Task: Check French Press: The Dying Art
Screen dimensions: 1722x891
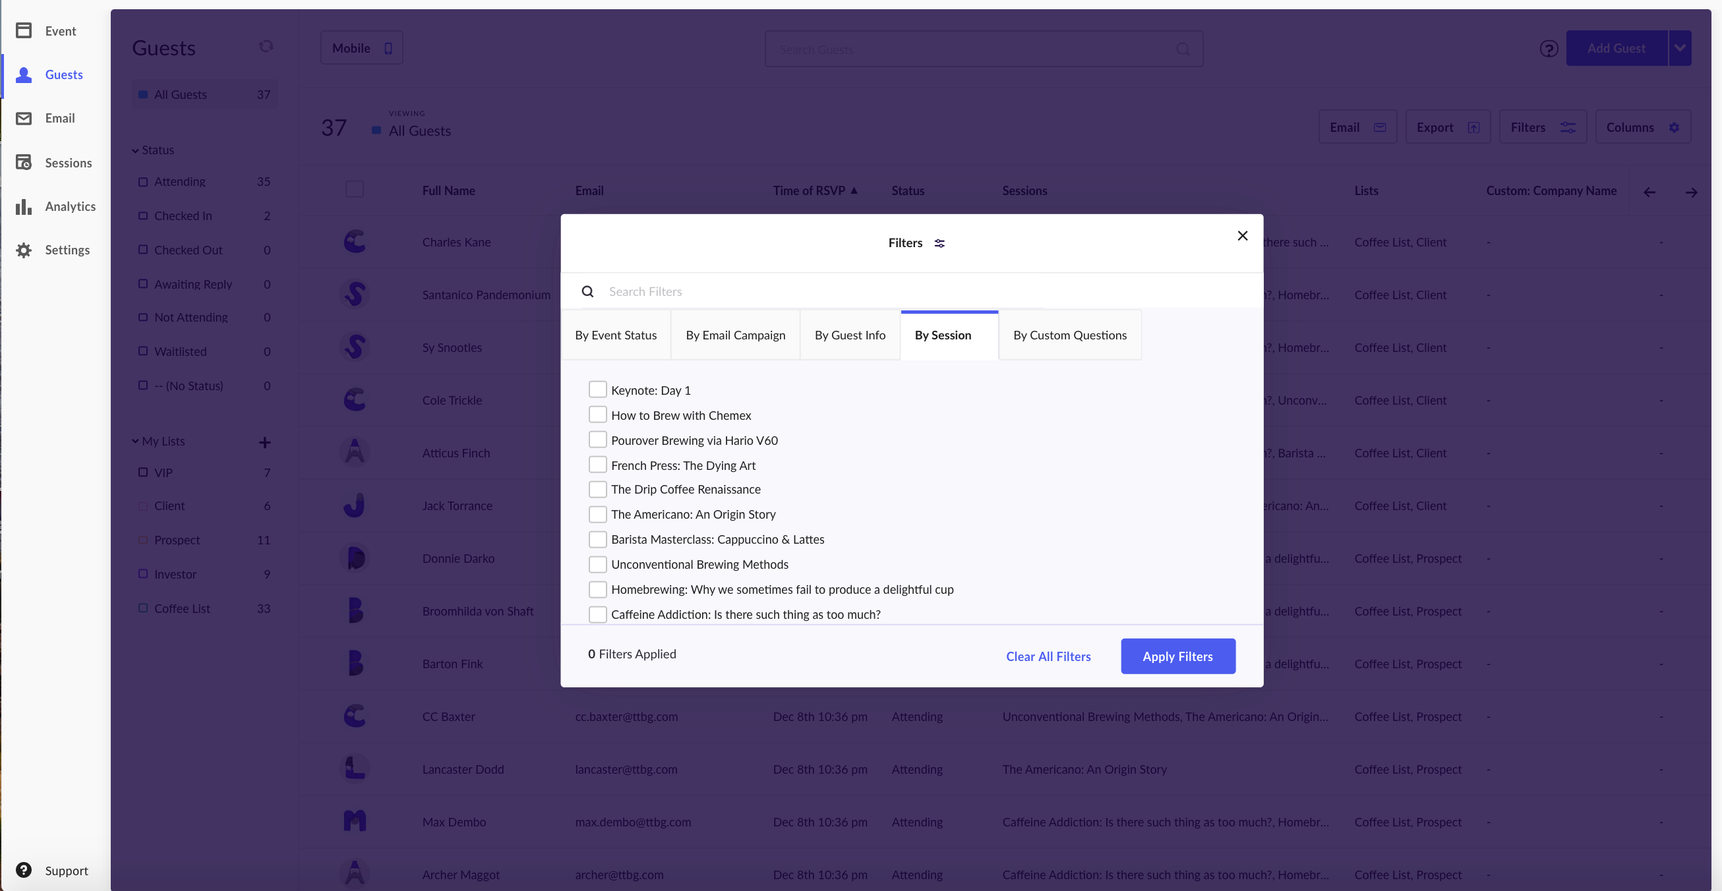Action: pos(597,465)
